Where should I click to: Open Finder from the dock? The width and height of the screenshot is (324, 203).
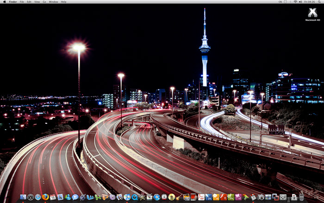tap(23, 197)
